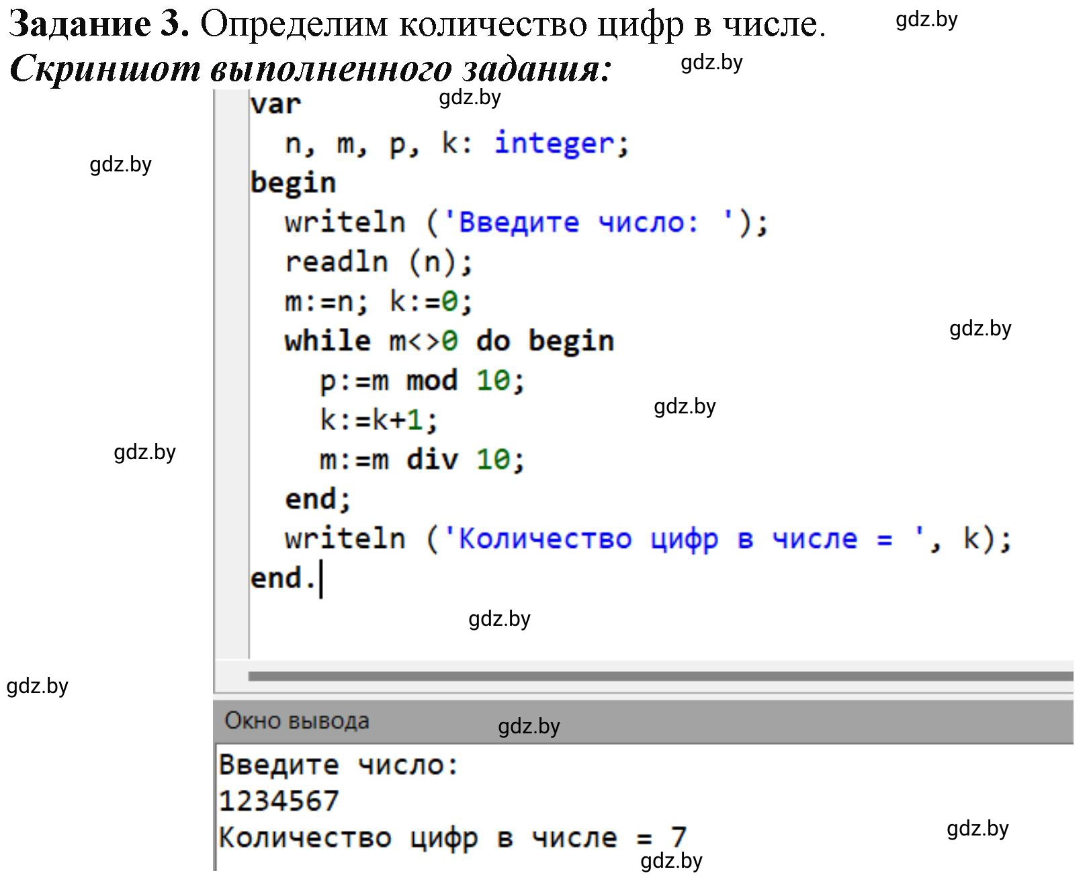The height and width of the screenshot is (896, 1091).
Task: Click the 'm:=m div 10;' line
Action: pos(422,460)
